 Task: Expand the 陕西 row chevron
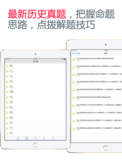(64, 66)
